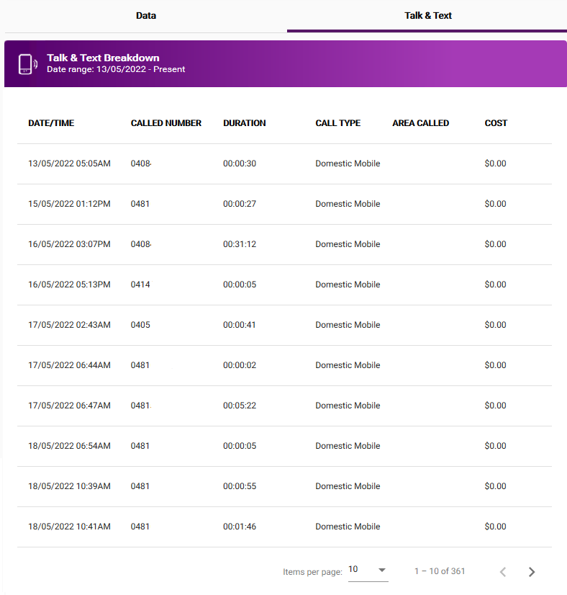This screenshot has width=567, height=595.
Task: Click Domestic Mobile on the 15/05/2022 row
Action: [x=348, y=204]
